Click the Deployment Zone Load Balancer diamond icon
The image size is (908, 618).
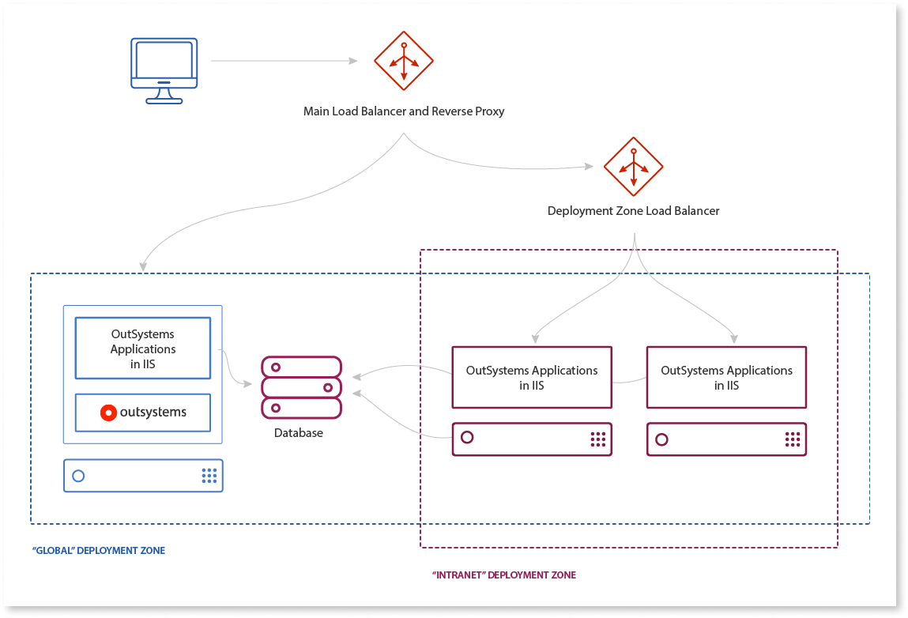pyautogui.click(x=633, y=167)
